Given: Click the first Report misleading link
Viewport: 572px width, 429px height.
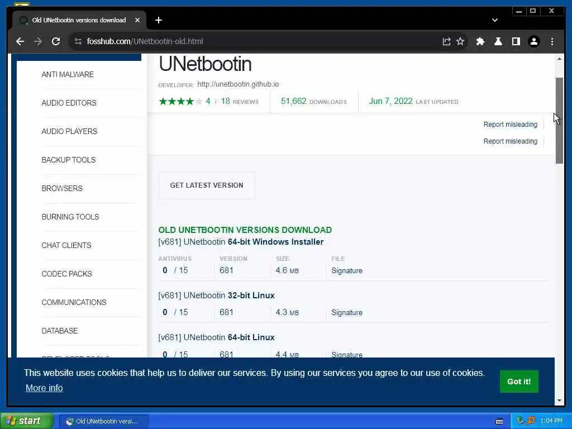Looking at the screenshot, I should pyautogui.click(x=511, y=125).
